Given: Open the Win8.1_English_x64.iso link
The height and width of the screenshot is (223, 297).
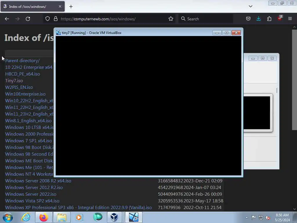Looking at the screenshot, I should point(28,121).
